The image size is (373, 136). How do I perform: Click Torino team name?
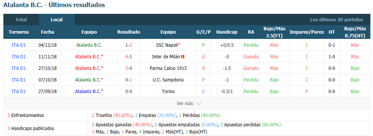tap(168, 92)
